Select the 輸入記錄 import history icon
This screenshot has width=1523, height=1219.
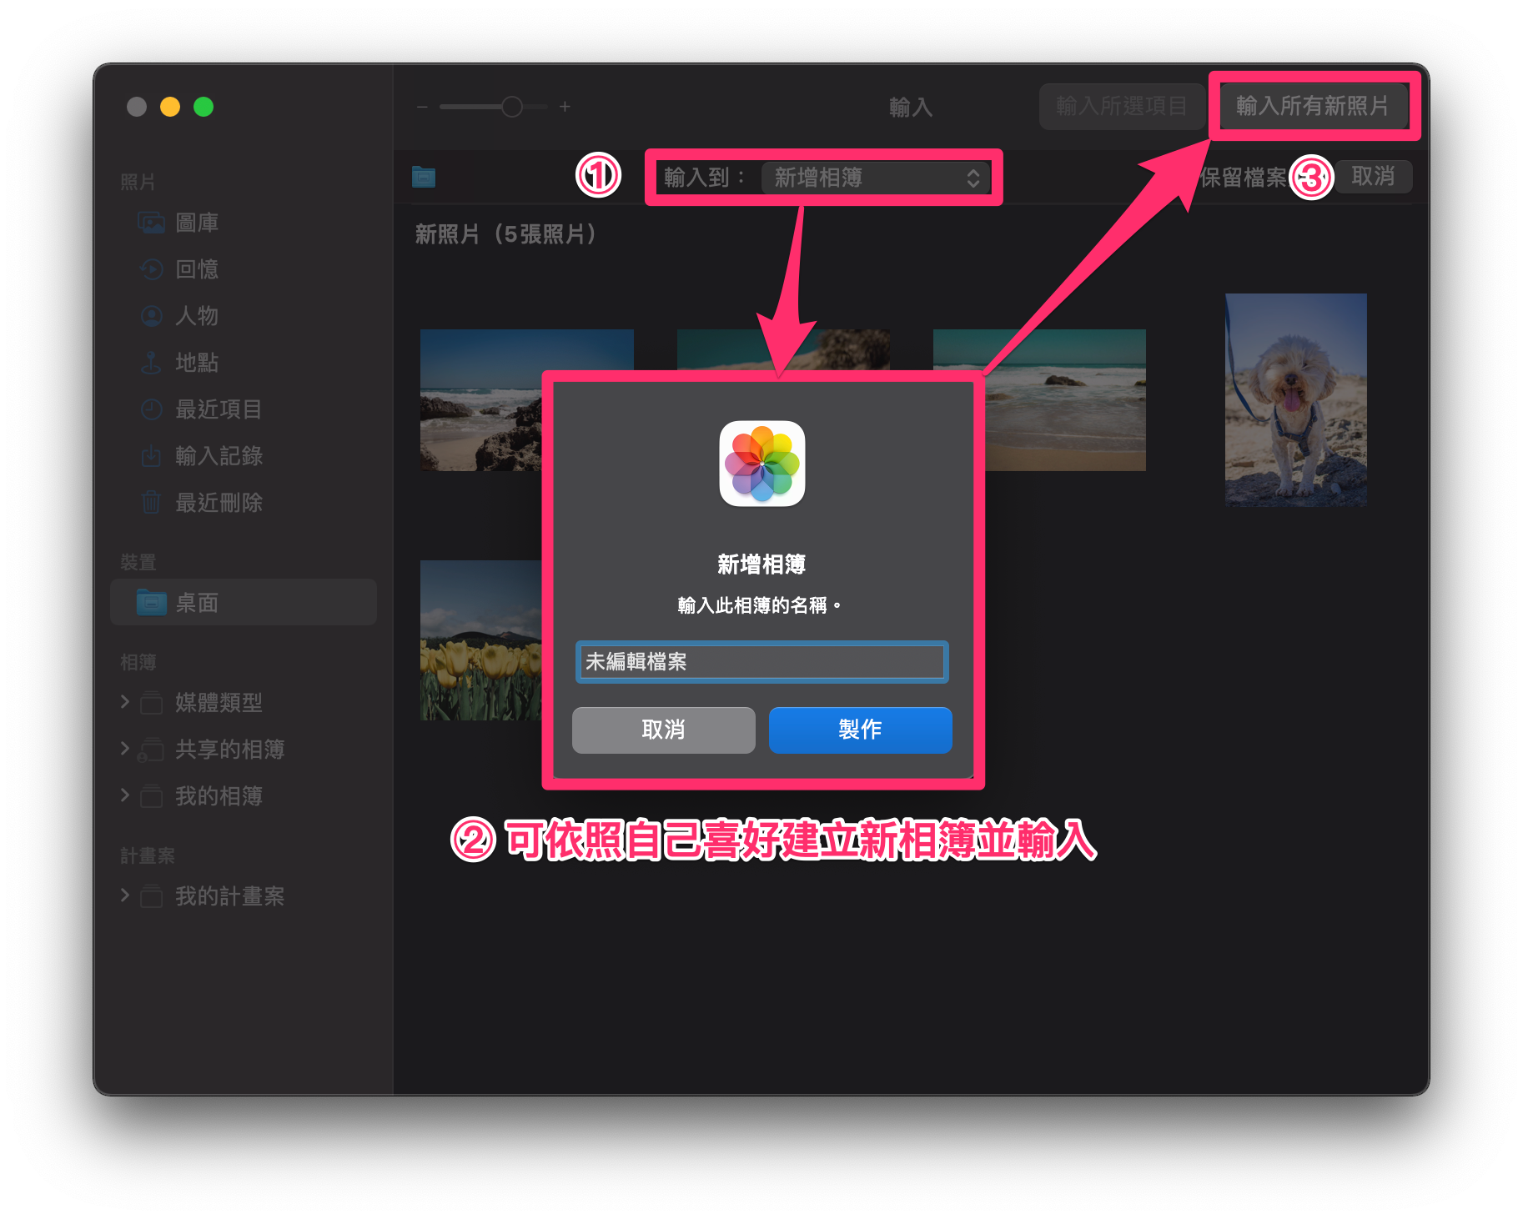pyautogui.click(x=151, y=456)
